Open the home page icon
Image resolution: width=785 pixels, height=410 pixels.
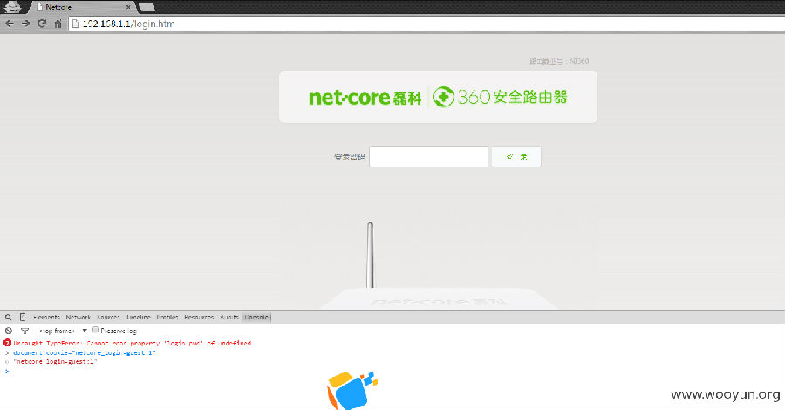click(x=58, y=24)
